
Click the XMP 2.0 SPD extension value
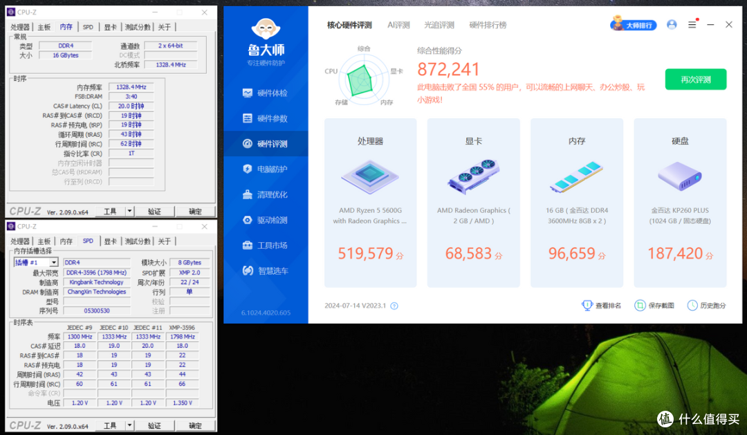point(190,272)
